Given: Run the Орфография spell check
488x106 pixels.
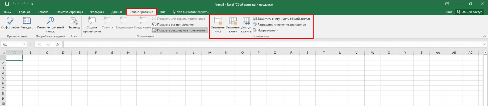Looking at the screenshot, I should 10,23.
